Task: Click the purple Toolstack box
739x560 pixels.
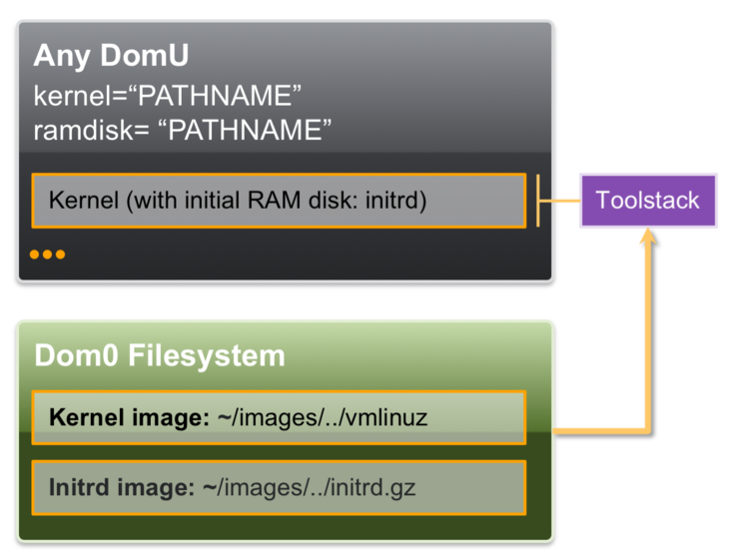Action: coord(648,200)
